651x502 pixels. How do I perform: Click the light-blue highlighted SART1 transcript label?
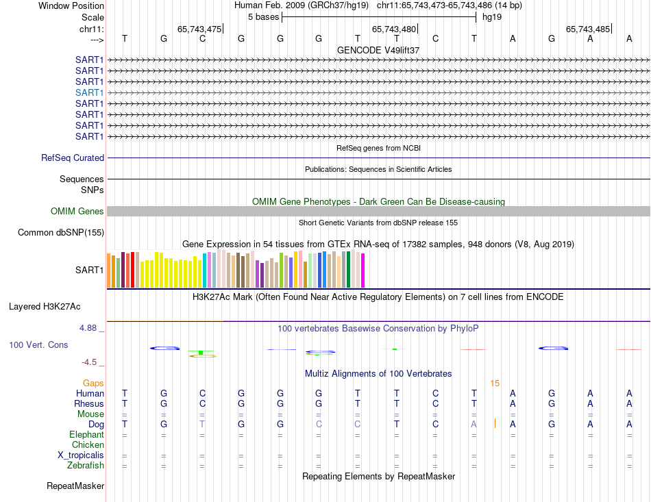tap(89, 92)
